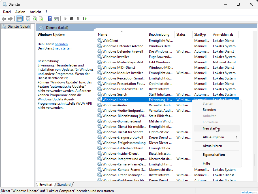Toggle the console tree with the show/hide icon
258x194 pixels.
click(x=19, y=19)
